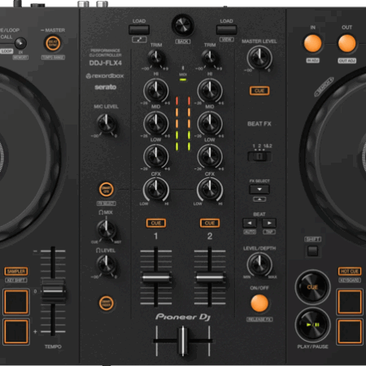Click the channel 1 MID EQ knob
The height and width of the screenshot is (366, 366).
(156, 124)
